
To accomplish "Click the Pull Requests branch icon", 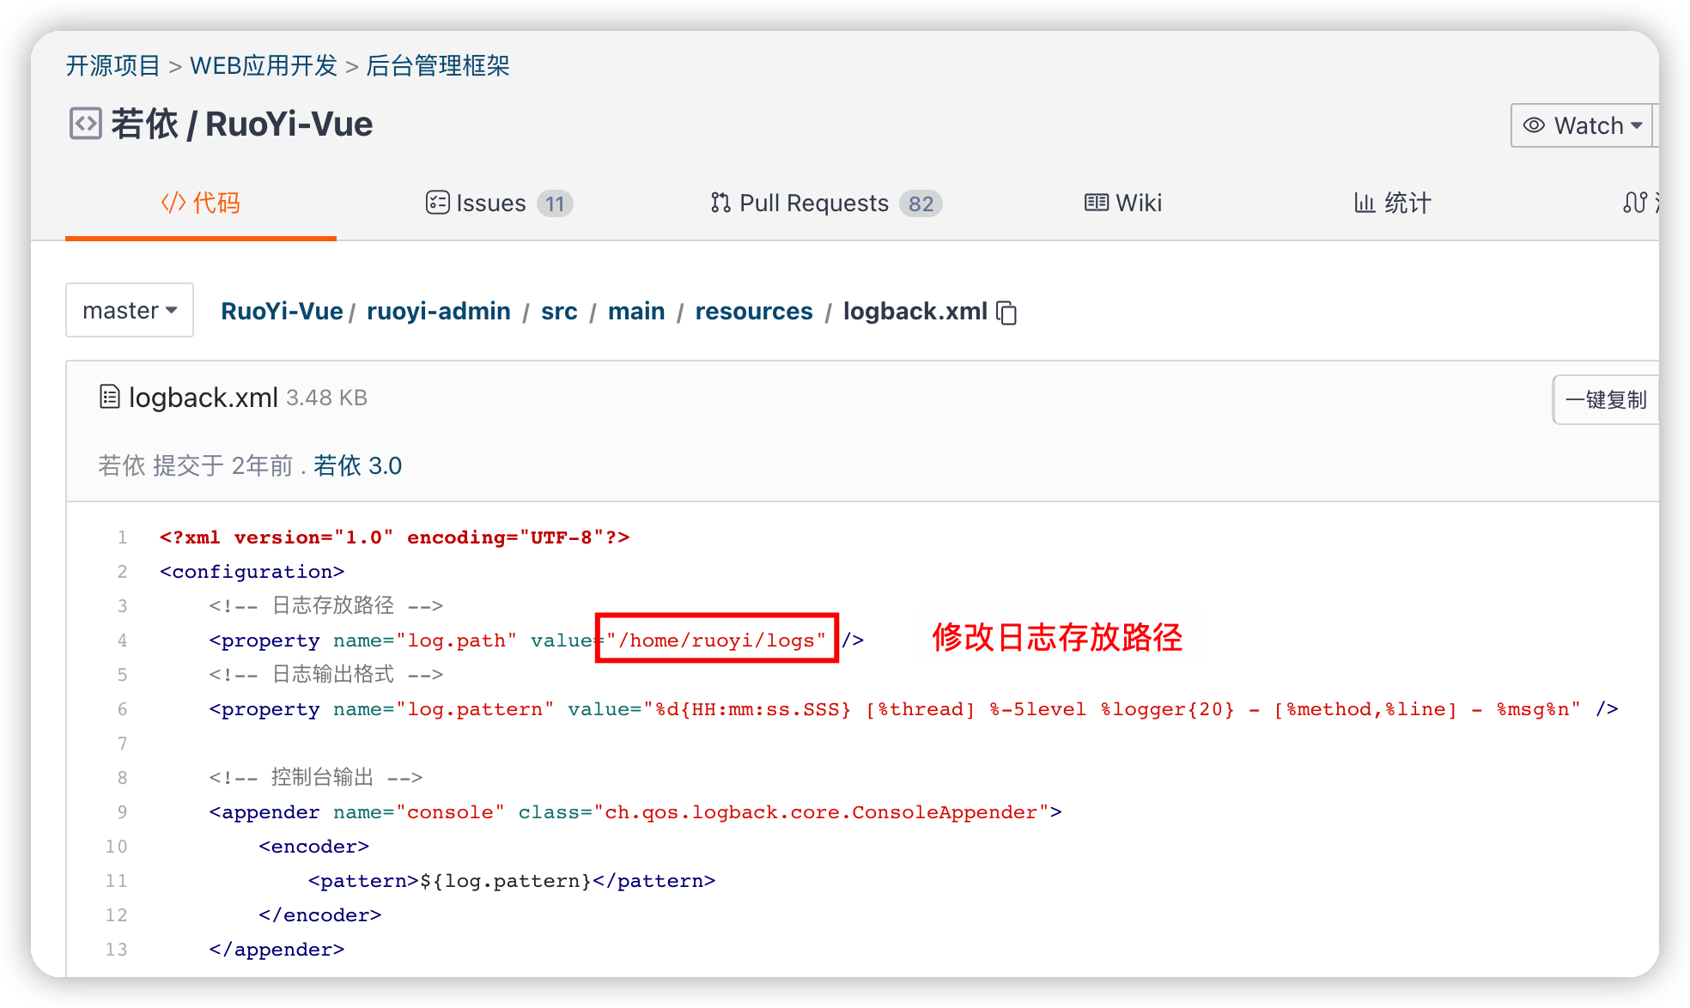I will 720,203.
